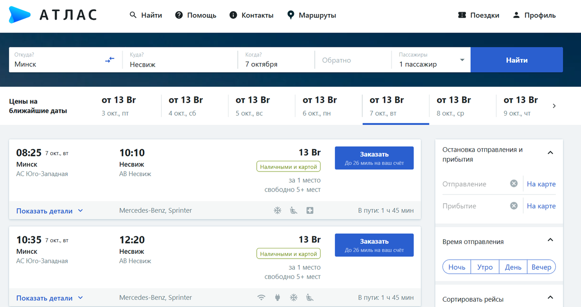The width and height of the screenshot is (581, 307).
Task: Click power plug icon on 10:35 trip
Action: click(x=278, y=297)
